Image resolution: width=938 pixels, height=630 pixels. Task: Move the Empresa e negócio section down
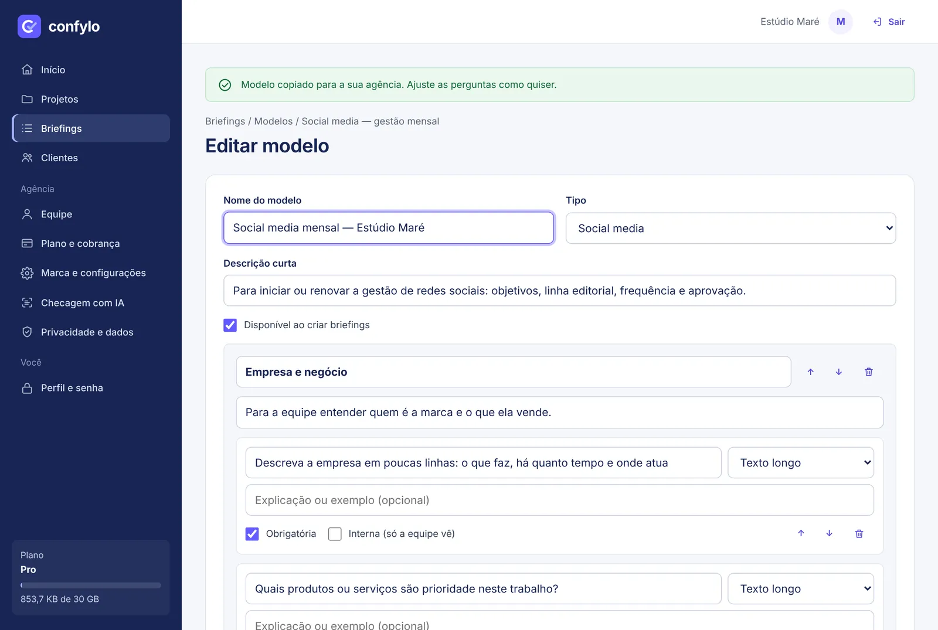click(x=839, y=372)
